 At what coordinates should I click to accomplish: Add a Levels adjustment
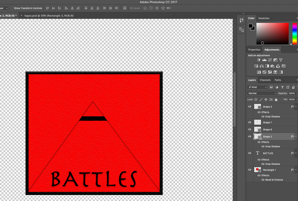click(x=264, y=60)
